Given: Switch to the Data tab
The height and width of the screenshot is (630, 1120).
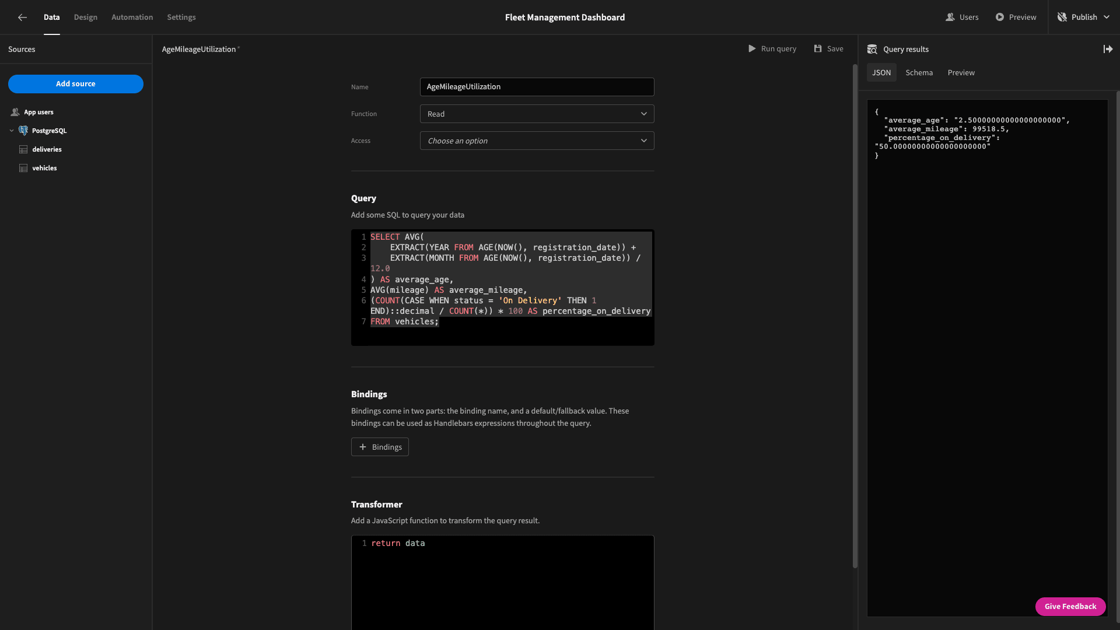Looking at the screenshot, I should tap(51, 17).
